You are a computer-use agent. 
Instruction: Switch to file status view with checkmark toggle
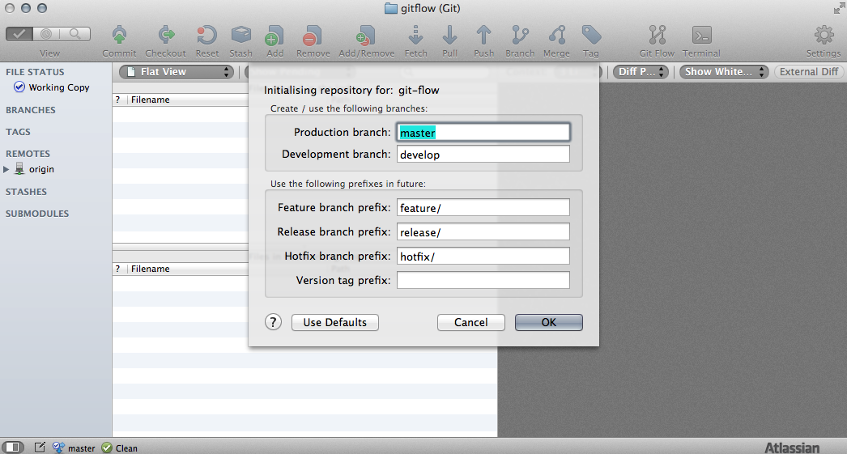coord(19,34)
